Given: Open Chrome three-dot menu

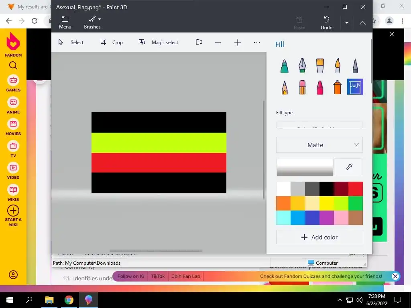Looking at the screenshot, I should [x=402, y=21].
